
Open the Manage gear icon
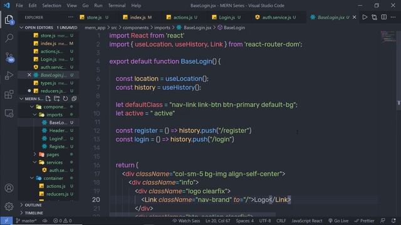pyautogui.click(x=9, y=206)
